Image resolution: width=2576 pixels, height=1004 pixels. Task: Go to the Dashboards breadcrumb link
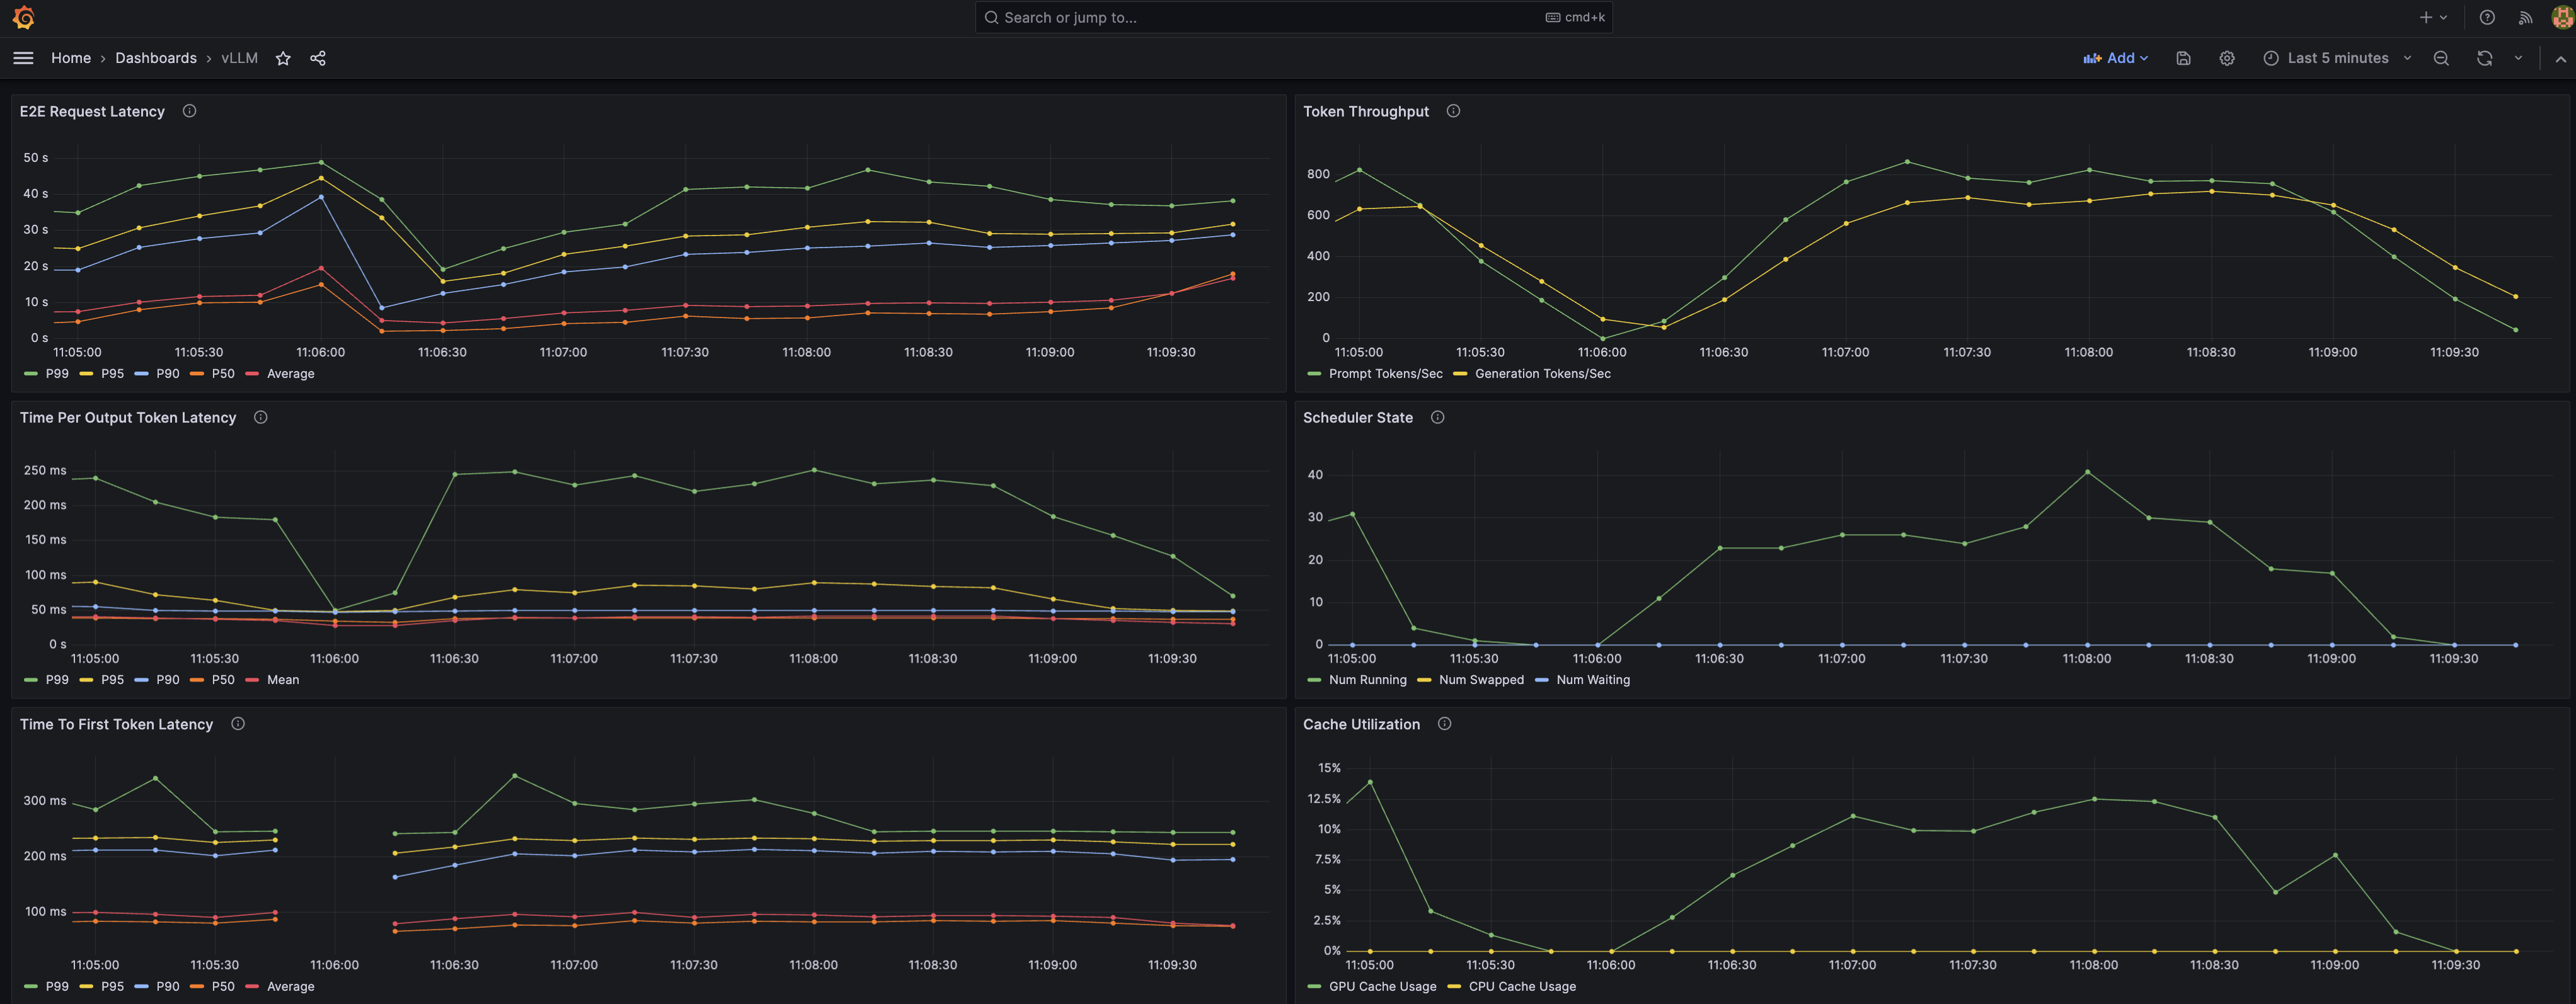[156, 58]
